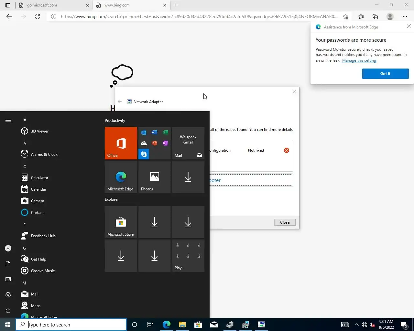Click the muted volume tray icon

pos(372,325)
